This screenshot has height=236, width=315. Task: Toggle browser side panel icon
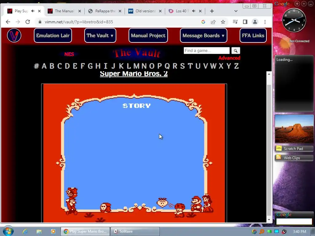click(245, 22)
